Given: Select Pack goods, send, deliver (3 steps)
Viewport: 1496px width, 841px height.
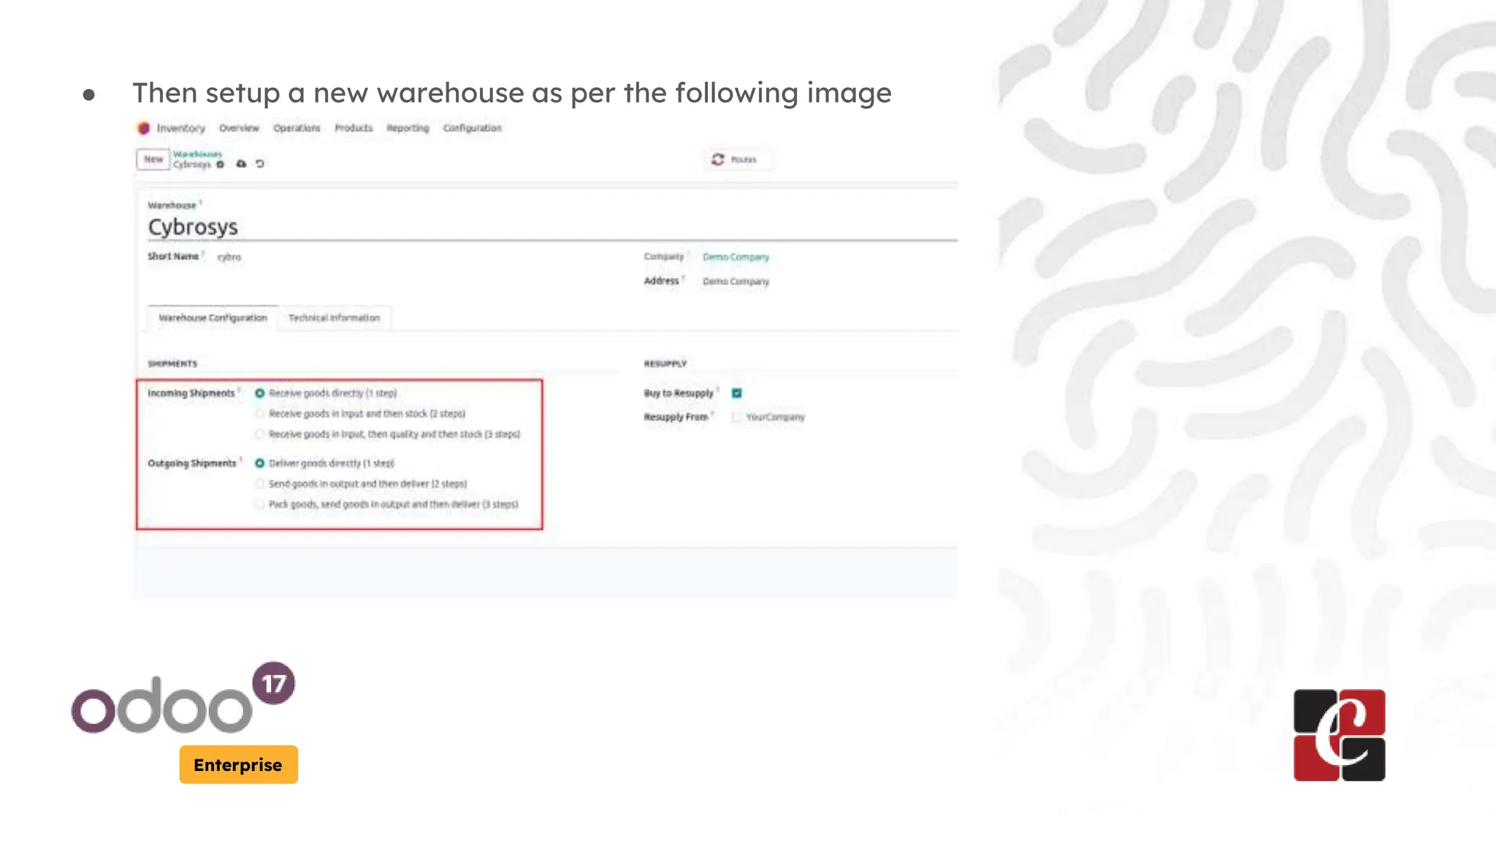Looking at the screenshot, I should tap(259, 504).
